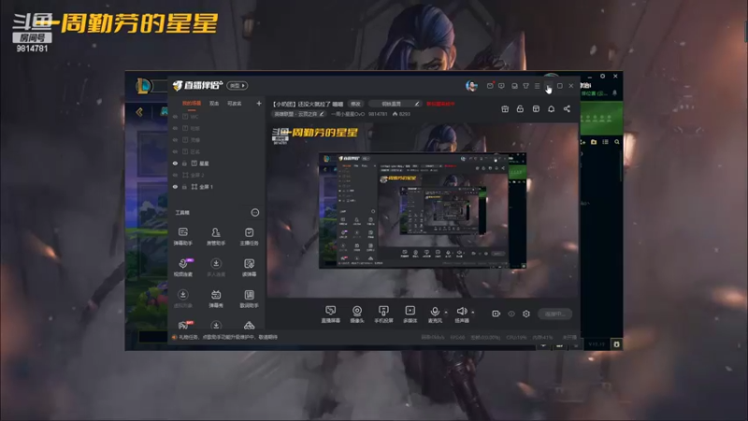The image size is (748, 421).
Task: Click the stream preview canvas
Action: point(423,210)
